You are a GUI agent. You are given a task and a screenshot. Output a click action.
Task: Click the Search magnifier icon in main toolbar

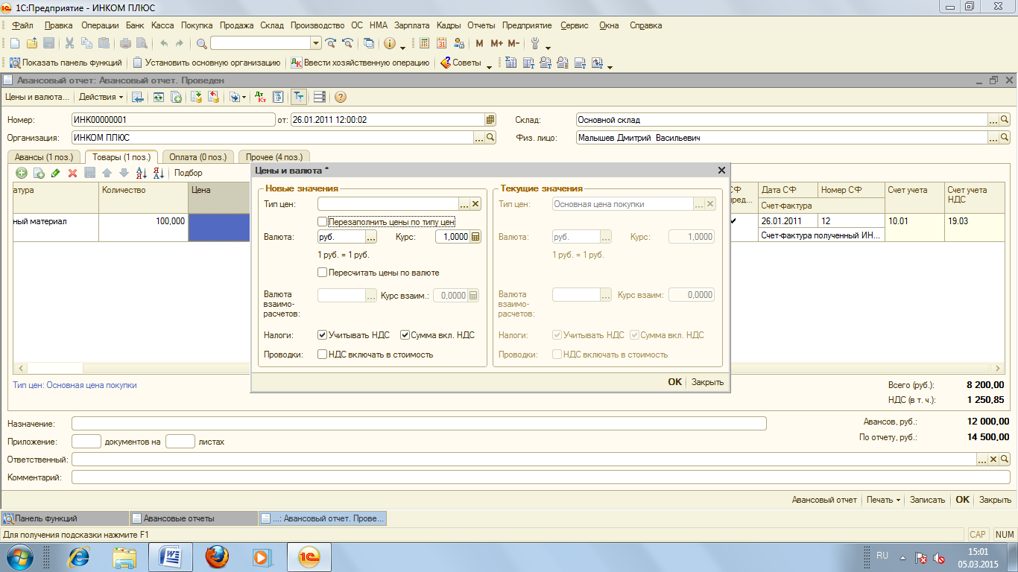[201, 43]
